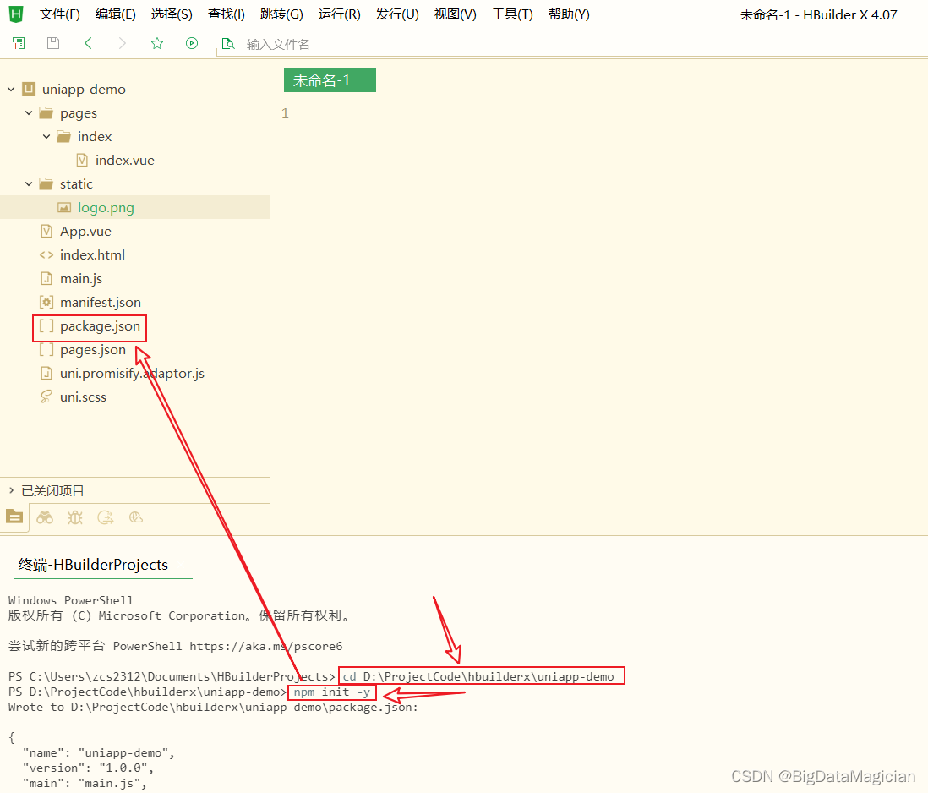Click the bookmark star icon
This screenshot has height=793, width=928.
tap(157, 43)
